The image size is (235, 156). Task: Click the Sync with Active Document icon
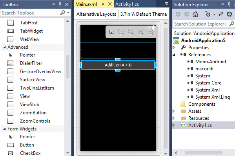pyautogui.click(x=220, y=14)
